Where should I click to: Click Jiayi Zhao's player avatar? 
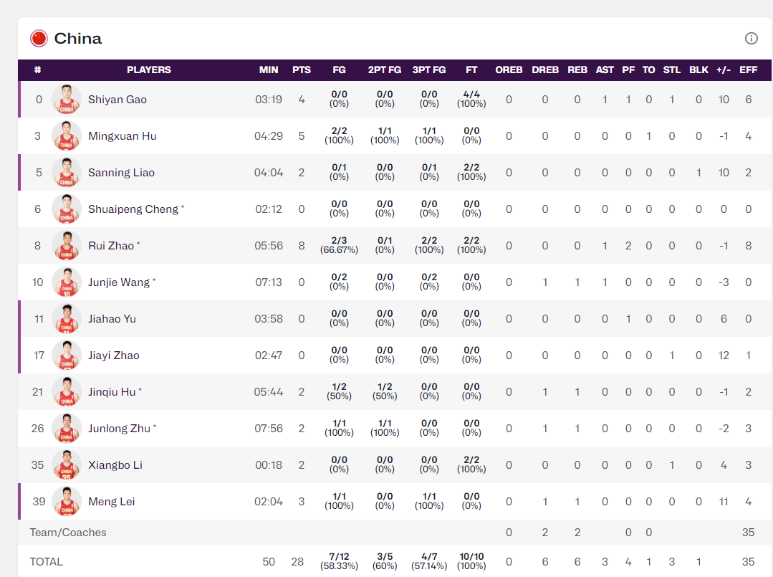click(x=67, y=356)
